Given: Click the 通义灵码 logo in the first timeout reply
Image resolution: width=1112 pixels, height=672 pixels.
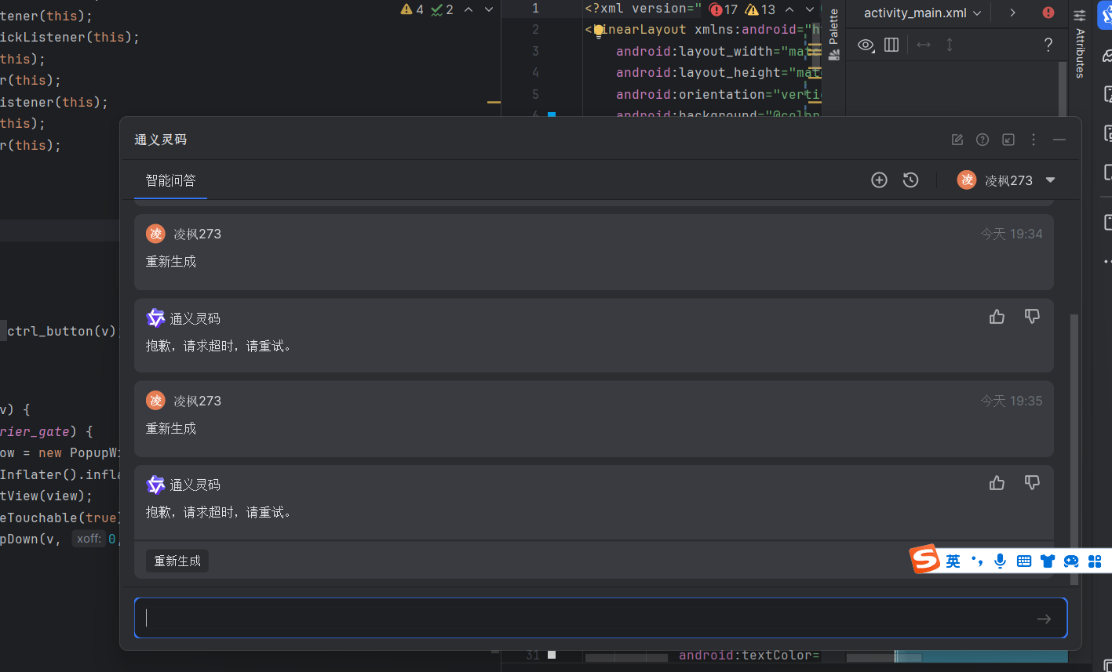Looking at the screenshot, I should (155, 318).
